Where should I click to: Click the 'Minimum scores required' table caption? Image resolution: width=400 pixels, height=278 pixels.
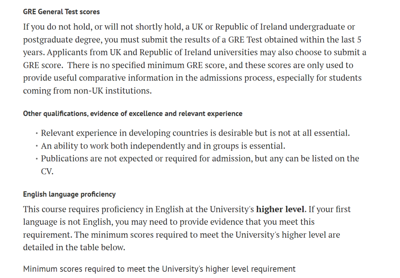[x=159, y=269]
